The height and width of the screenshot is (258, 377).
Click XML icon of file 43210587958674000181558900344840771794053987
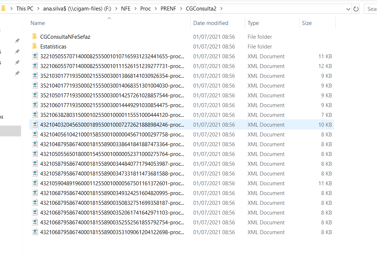tap(35, 164)
